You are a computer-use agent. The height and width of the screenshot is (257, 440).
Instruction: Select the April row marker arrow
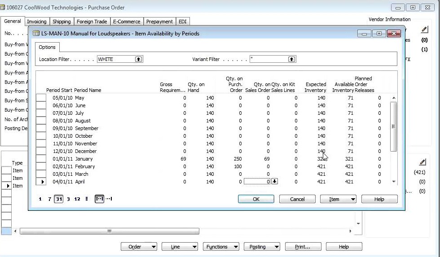43,182
